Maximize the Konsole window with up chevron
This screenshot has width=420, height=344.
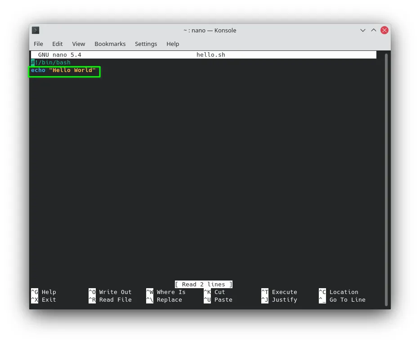pos(373,30)
